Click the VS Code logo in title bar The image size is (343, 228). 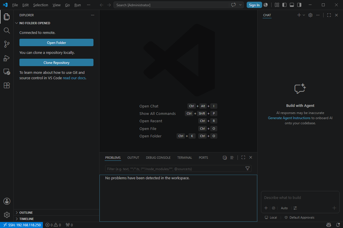point(5,5)
